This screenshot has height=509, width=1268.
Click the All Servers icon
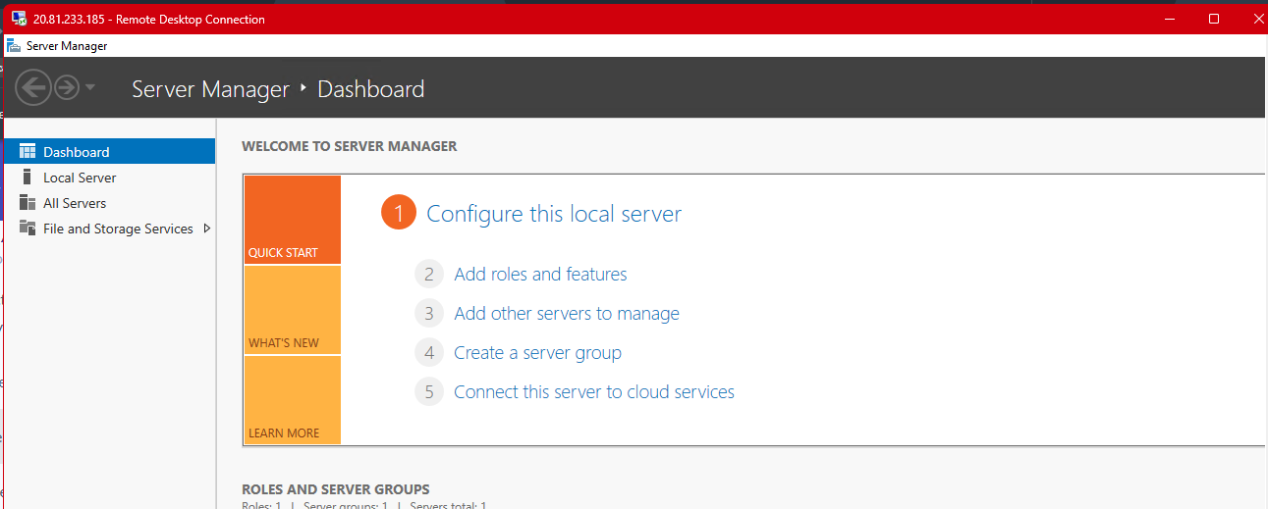coord(28,203)
